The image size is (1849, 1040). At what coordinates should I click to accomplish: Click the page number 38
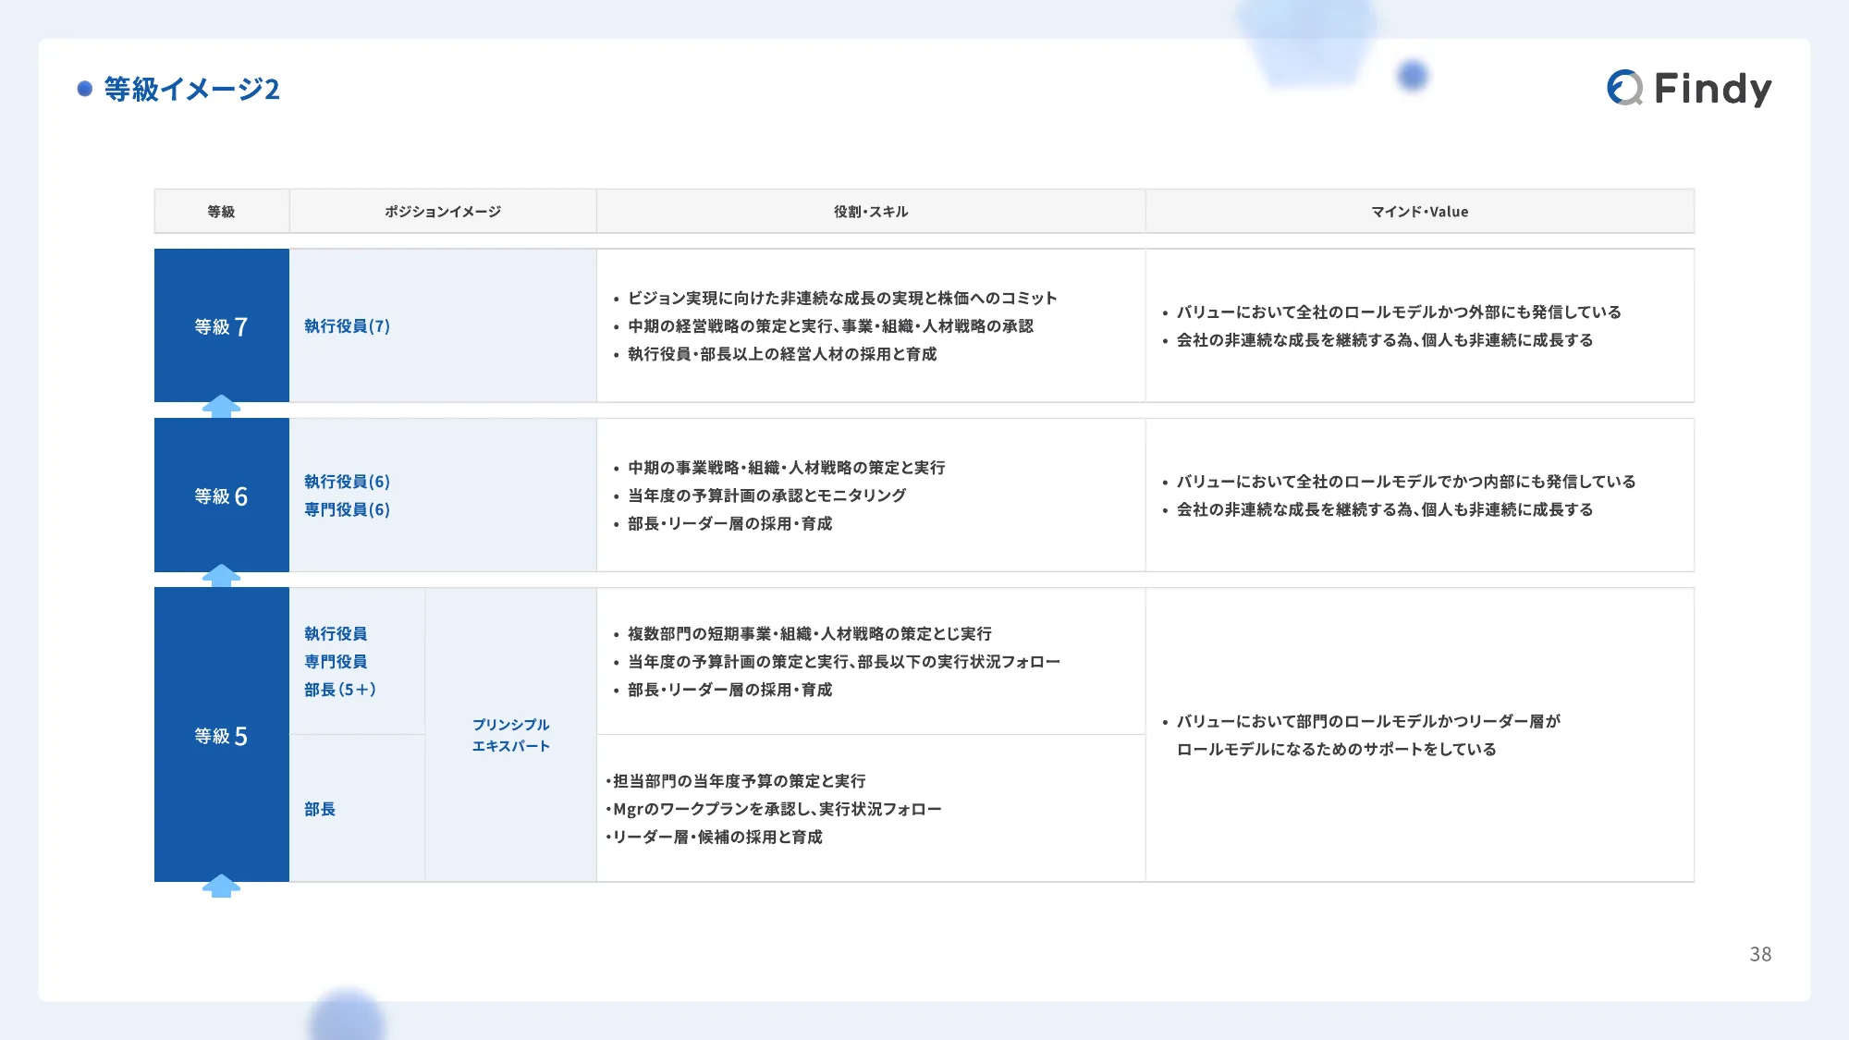click(1760, 953)
